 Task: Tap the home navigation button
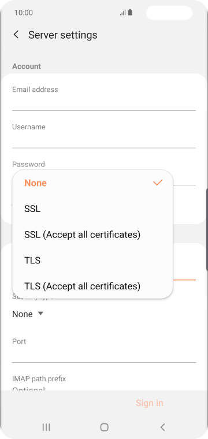[x=104, y=427]
